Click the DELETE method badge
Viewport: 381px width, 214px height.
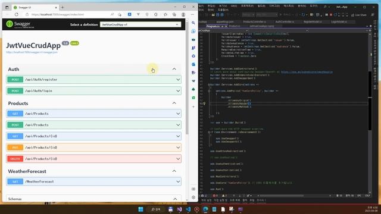[15, 159]
